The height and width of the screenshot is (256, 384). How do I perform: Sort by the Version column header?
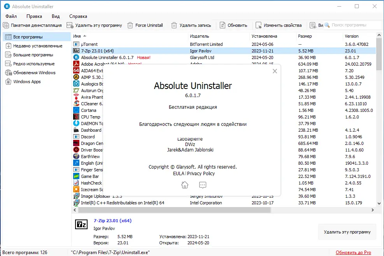coord(359,36)
